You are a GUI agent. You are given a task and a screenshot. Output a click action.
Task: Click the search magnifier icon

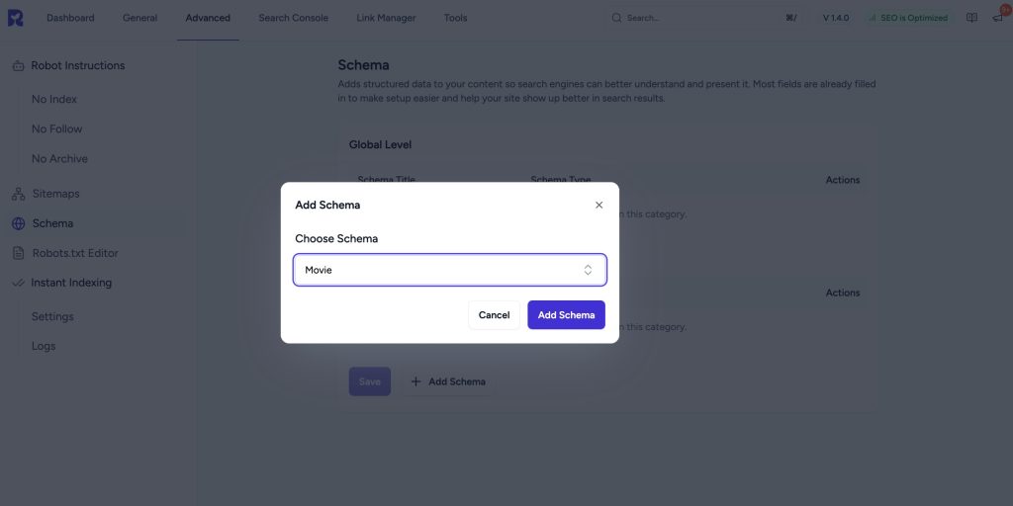tap(617, 18)
